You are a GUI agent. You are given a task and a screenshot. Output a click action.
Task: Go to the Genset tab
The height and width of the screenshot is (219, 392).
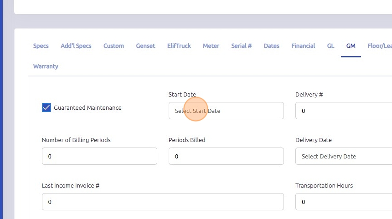tap(145, 46)
